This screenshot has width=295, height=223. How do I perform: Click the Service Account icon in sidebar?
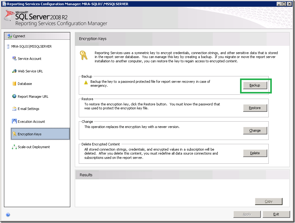14,59
